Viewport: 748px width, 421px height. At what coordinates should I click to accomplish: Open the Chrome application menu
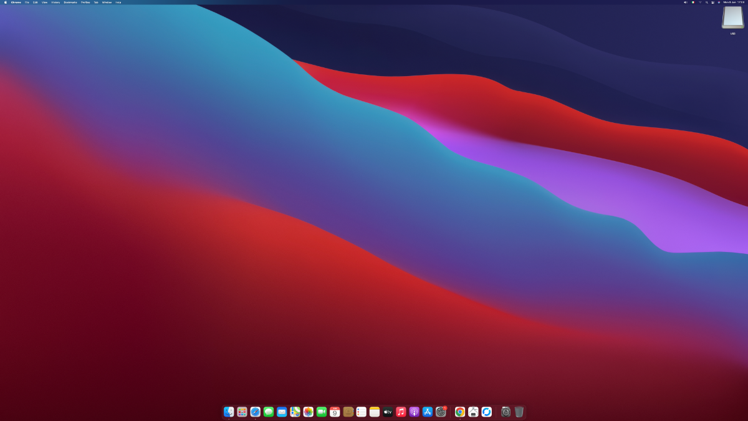(x=16, y=2)
